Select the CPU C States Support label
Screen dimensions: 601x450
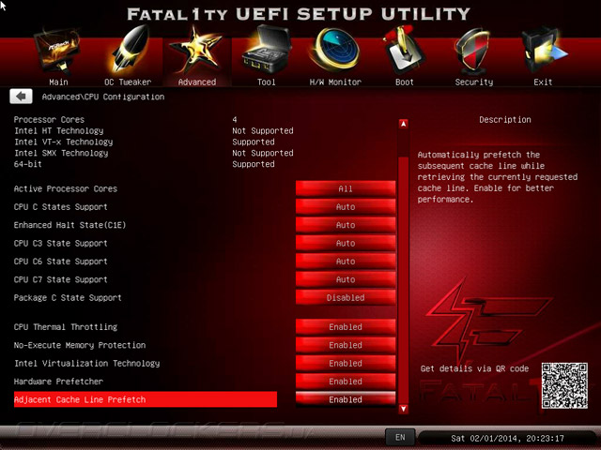[x=60, y=207]
